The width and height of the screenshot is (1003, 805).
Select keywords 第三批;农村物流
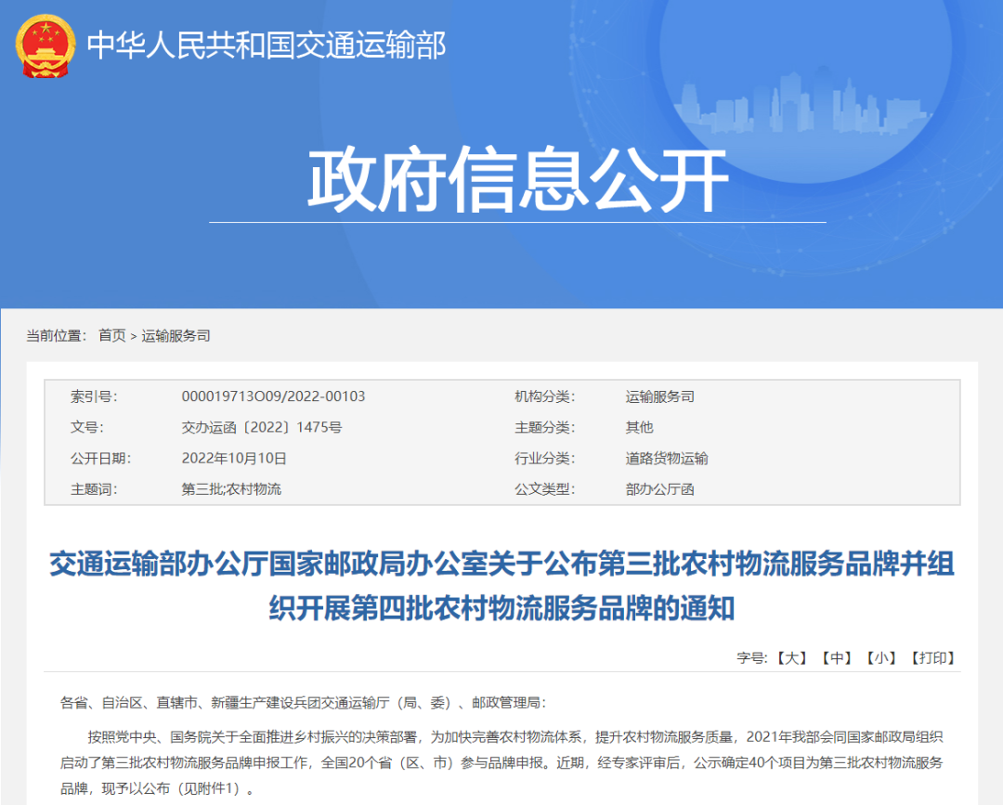[231, 489]
